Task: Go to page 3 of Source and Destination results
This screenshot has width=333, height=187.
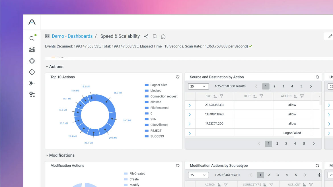Action: (x=283, y=86)
